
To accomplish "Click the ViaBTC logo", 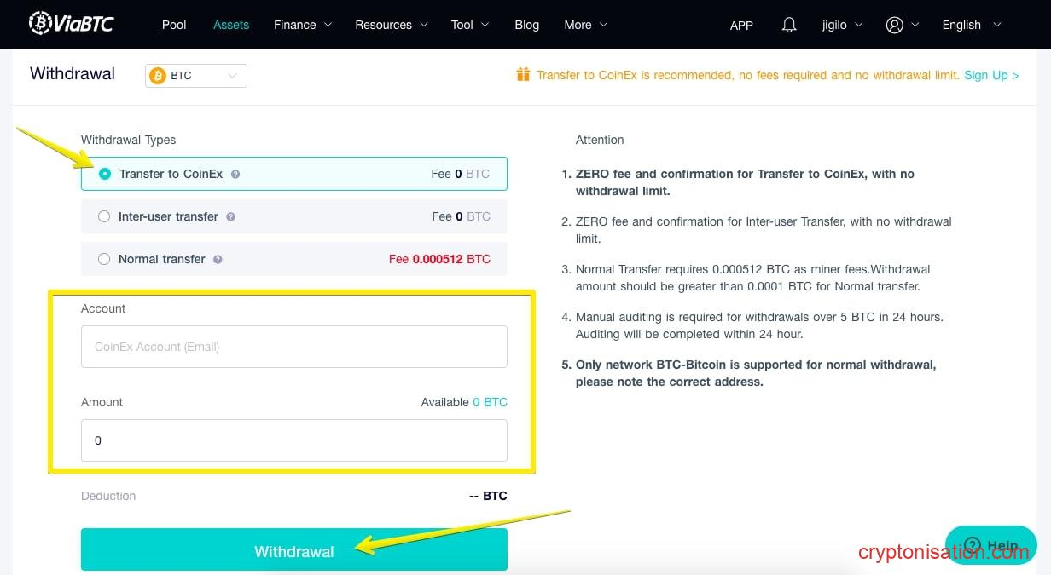I will point(72,24).
